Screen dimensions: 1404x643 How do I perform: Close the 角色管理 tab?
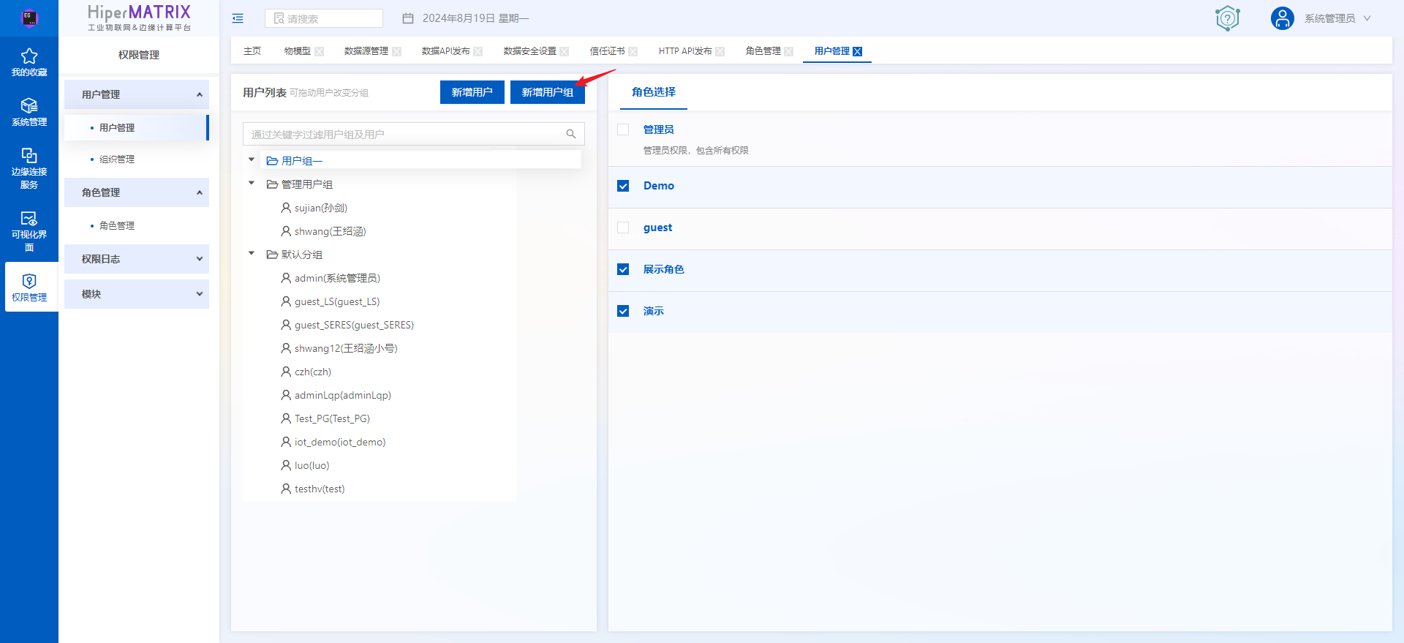789,51
